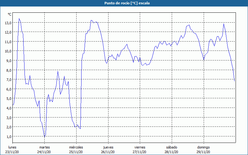This screenshot has width=248, height=155.
Task: Click the 7,0 y-axis value
Action: pyautogui.click(x=9, y=80)
